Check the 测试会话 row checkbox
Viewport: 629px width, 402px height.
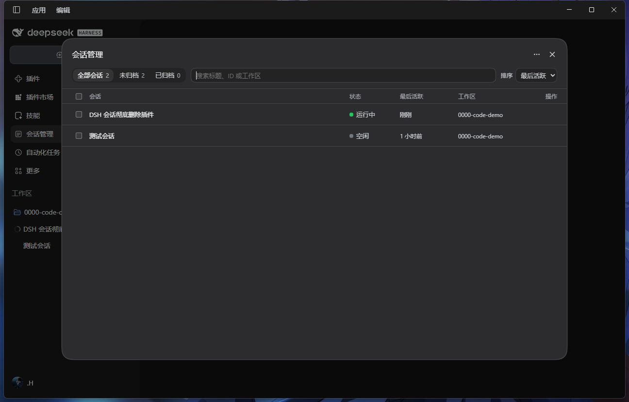pos(79,136)
